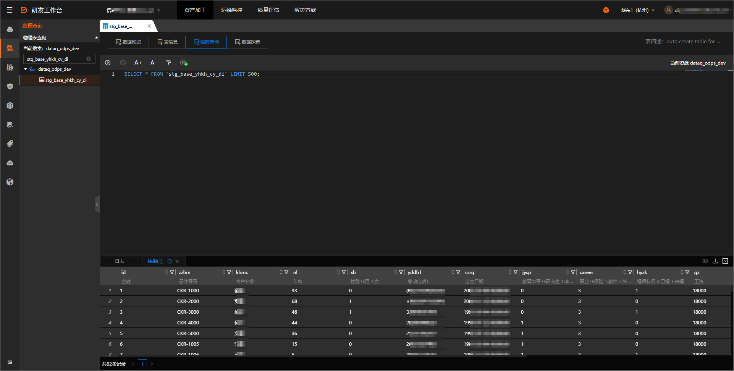The width and height of the screenshot is (734, 371).
Task: Filter the xb column
Action: pos(401,272)
